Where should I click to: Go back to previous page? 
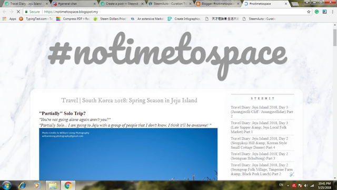pyautogui.click(x=5, y=12)
